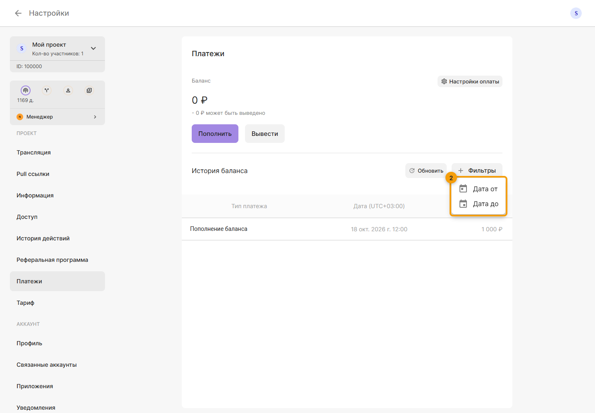Go to Профиль account settings
This screenshot has height=413, width=595.
[57, 343]
